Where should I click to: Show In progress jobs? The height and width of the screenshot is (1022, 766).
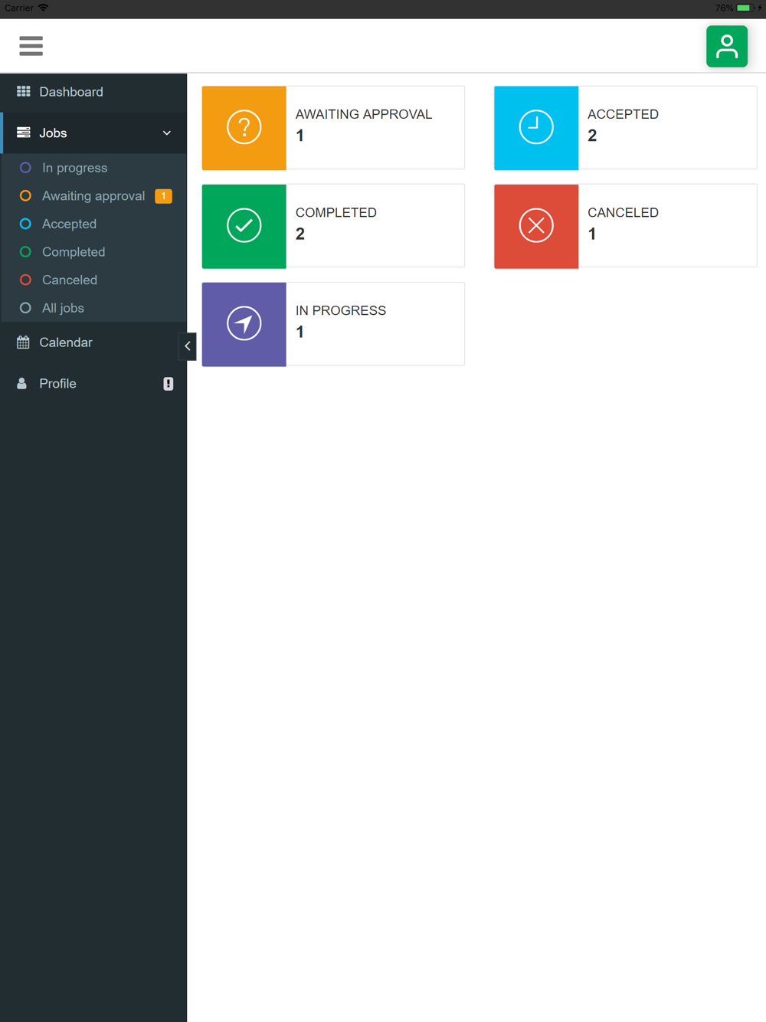93,168
